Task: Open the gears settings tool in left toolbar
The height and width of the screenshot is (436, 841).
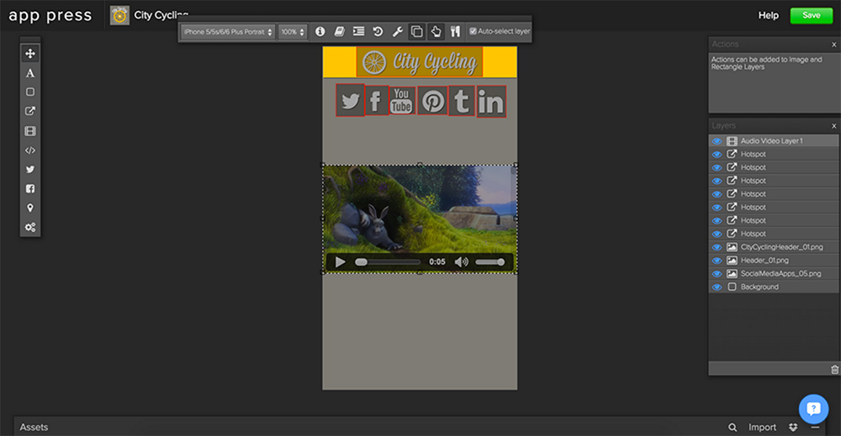Action: pos(30,227)
